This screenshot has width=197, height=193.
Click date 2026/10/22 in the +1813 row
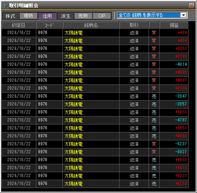point(19,168)
